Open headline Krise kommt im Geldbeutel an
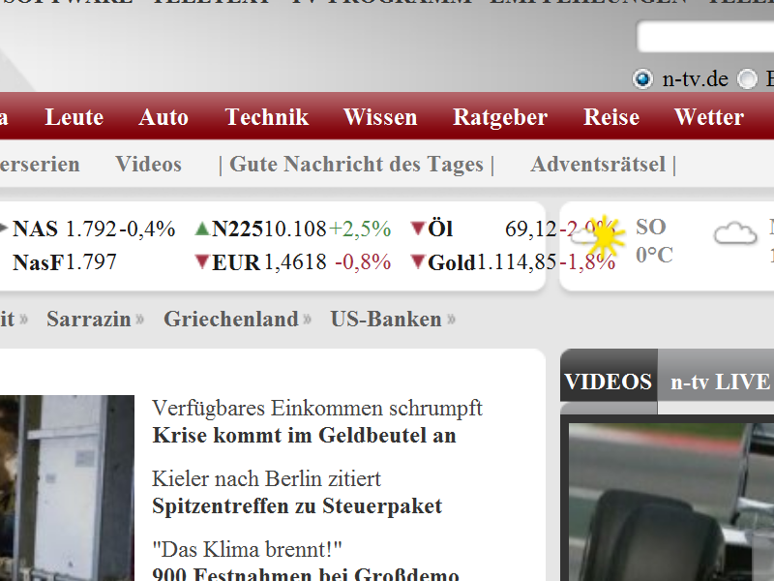The width and height of the screenshot is (774, 581). 304,435
